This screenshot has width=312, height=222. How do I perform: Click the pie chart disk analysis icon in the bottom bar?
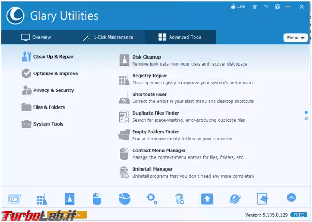[124, 199]
